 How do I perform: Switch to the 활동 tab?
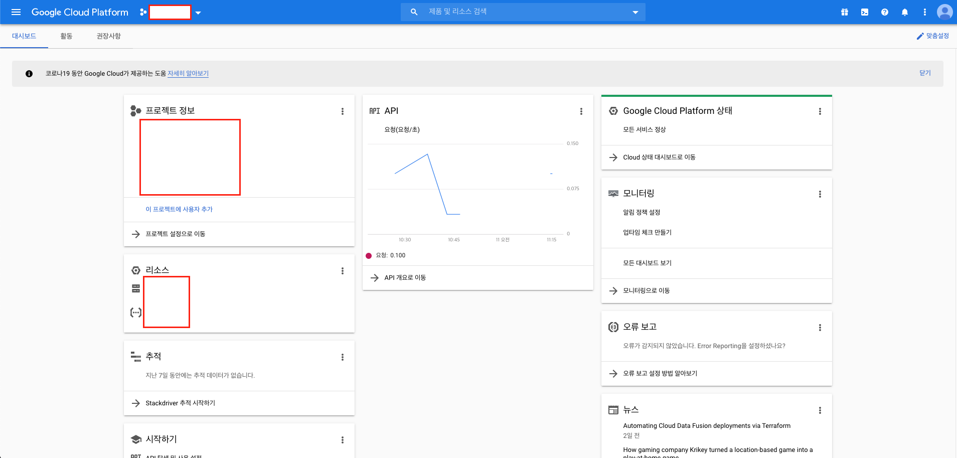point(66,36)
